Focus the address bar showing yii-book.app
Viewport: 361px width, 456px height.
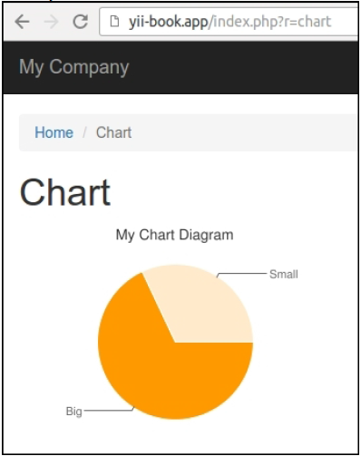tap(229, 22)
